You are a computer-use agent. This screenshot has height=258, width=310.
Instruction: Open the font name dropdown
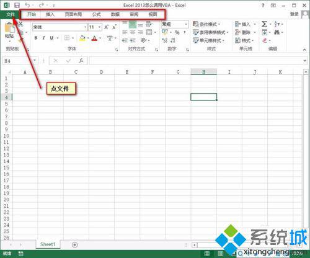click(85, 27)
